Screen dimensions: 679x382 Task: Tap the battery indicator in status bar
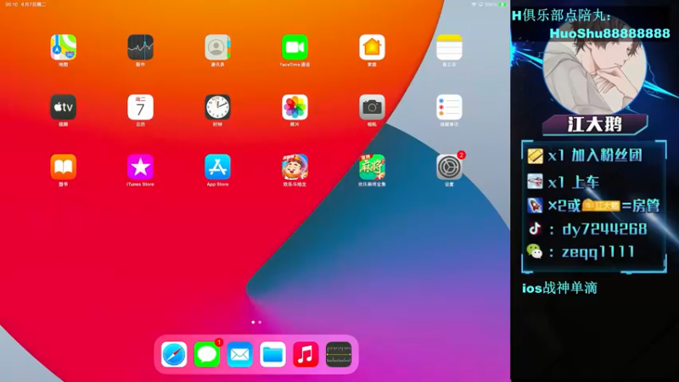[x=502, y=4]
